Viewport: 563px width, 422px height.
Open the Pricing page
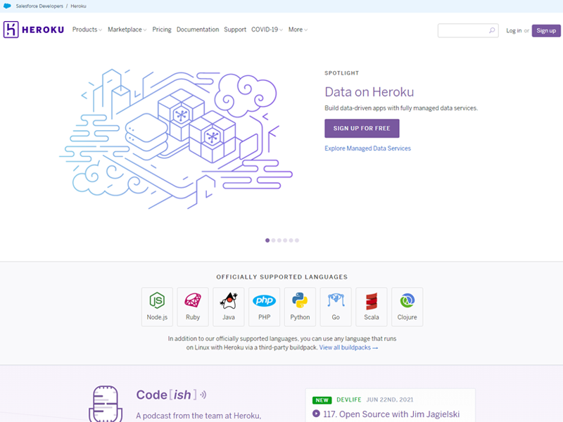tap(162, 30)
